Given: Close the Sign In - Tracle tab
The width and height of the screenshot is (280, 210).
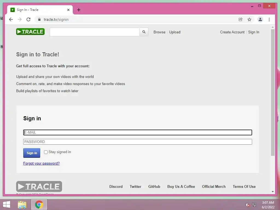Looking at the screenshot, I should [x=68, y=10].
